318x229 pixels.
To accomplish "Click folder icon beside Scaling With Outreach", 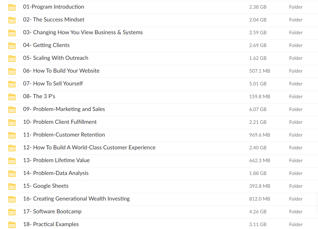I will pos(12,58).
